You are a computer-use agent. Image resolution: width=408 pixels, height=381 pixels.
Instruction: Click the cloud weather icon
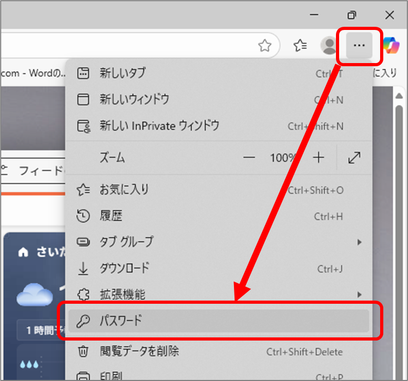(x=35, y=295)
